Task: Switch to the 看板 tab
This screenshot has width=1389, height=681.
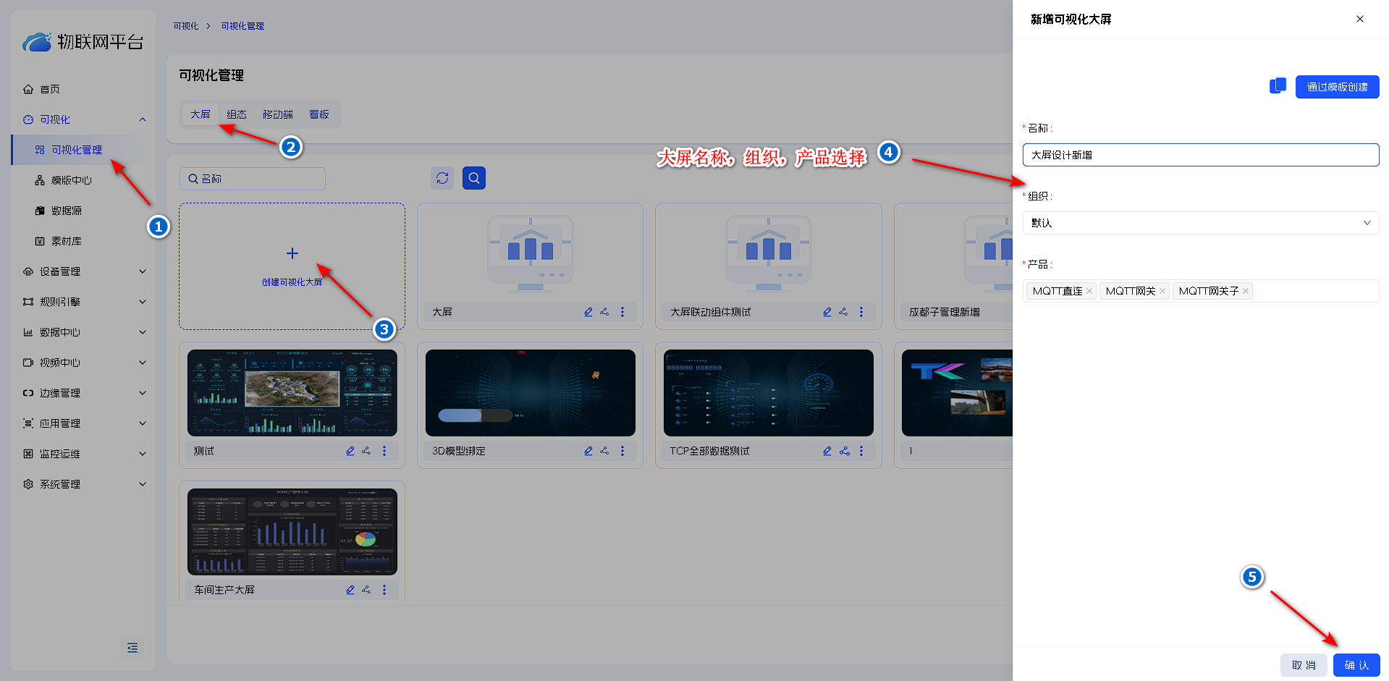Action: click(318, 114)
